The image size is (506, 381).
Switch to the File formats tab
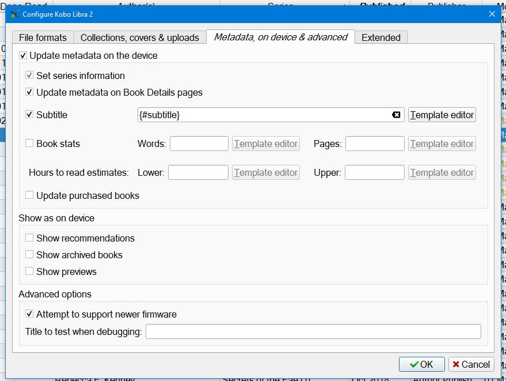(x=43, y=37)
